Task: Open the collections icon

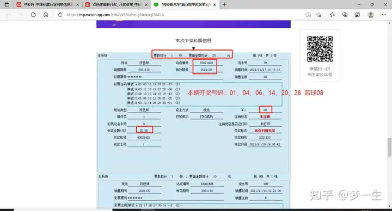Action: [345, 15]
